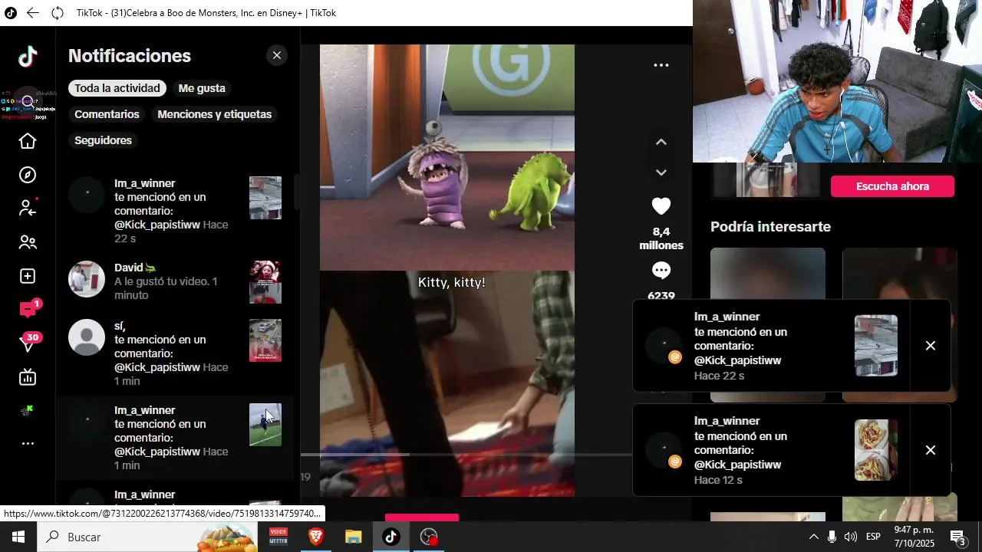Switch to the TikTok app in the taskbar
This screenshot has height=552, width=982.
pyautogui.click(x=390, y=537)
